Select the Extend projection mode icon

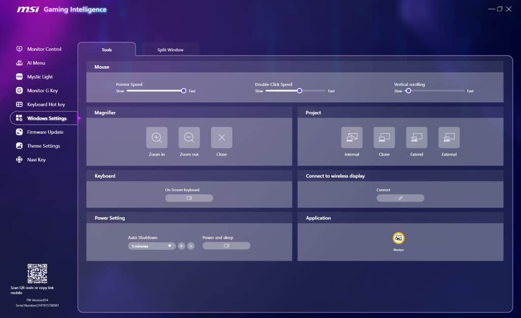pyautogui.click(x=417, y=137)
